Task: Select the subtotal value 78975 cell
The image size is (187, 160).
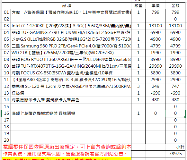Action: 175,154
